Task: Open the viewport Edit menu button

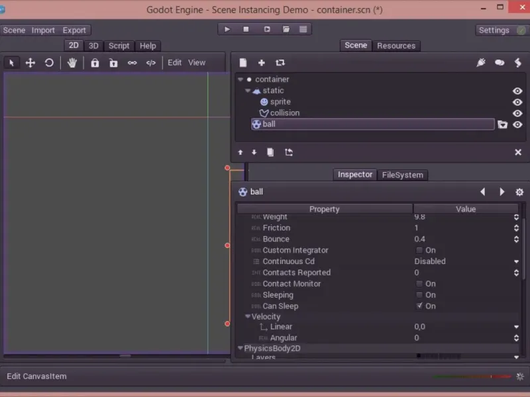Action: pyautogui.click(x=174, y=62)
